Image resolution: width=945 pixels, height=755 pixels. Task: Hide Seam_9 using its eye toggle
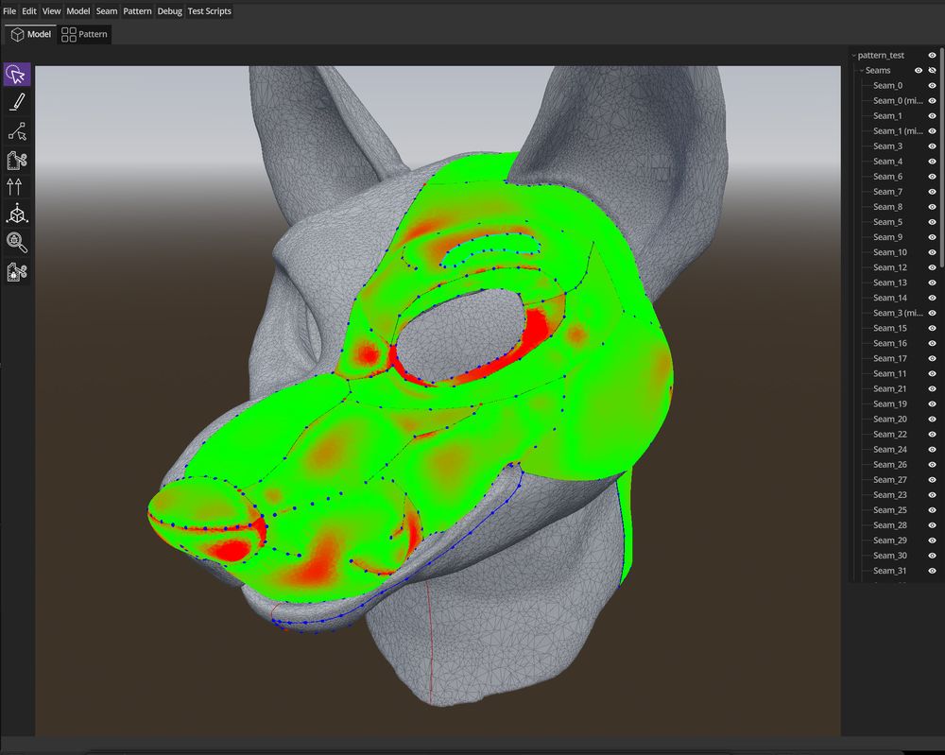(x=933, y=237)
